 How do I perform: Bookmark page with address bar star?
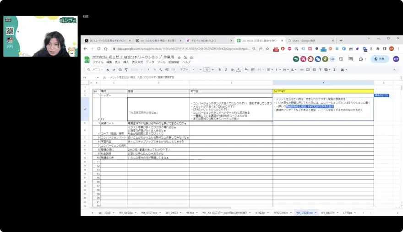(267, 49)
